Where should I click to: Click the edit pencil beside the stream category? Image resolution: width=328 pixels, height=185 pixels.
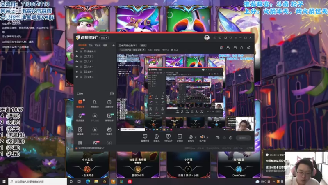click(143, 50)
